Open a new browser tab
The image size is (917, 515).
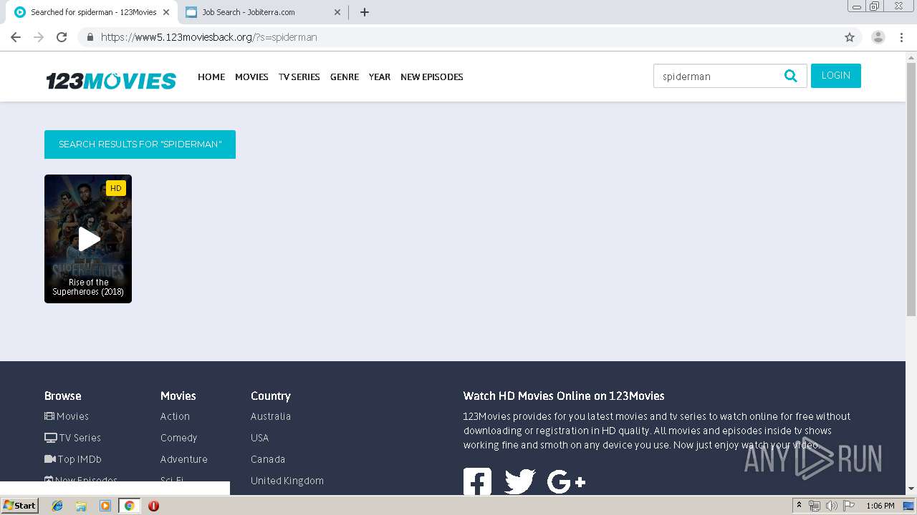tap(364, 12)
